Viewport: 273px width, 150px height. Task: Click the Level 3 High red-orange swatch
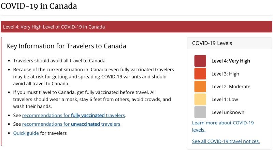200,74
